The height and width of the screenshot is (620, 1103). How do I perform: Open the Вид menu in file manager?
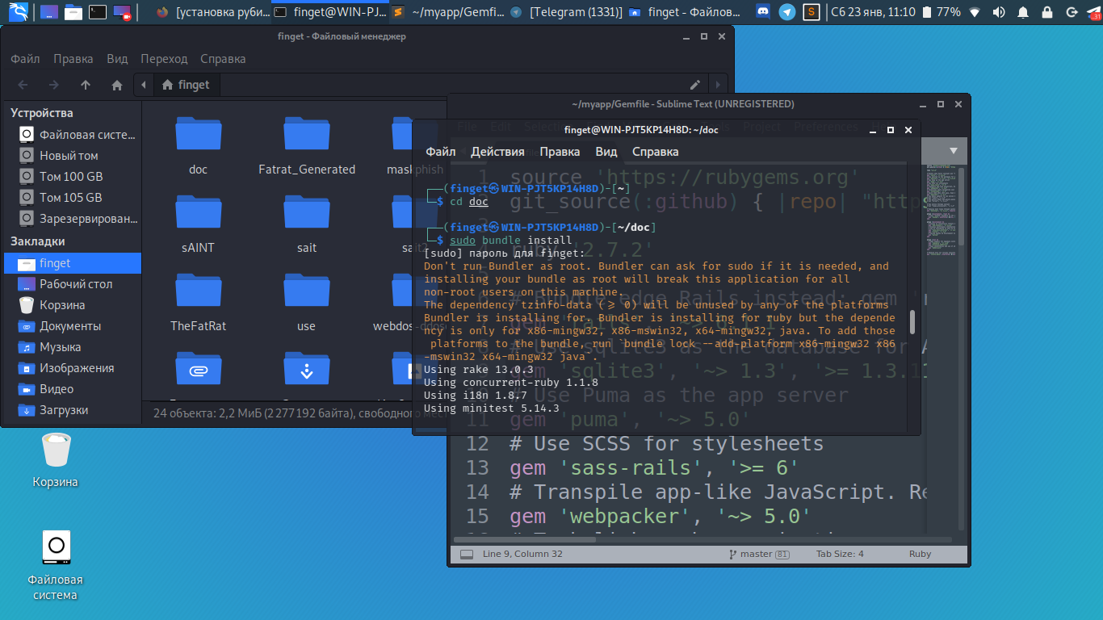point(117,59)
